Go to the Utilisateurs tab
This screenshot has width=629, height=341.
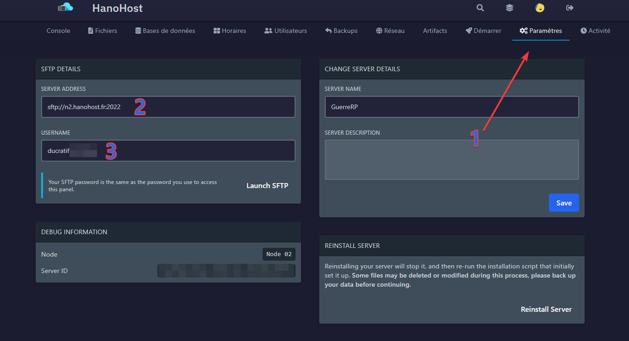point(285,31)
